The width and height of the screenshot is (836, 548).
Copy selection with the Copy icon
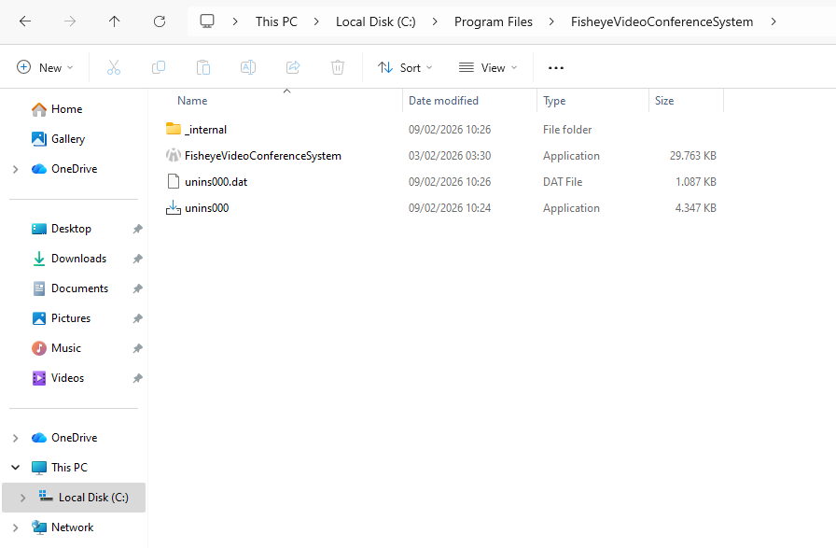(x=159, y=67)
